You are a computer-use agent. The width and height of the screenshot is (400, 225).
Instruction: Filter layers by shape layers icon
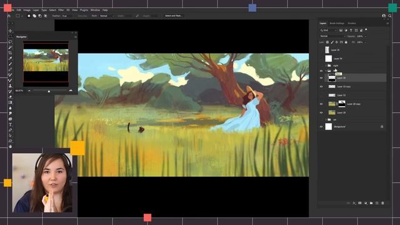[356, 31]
